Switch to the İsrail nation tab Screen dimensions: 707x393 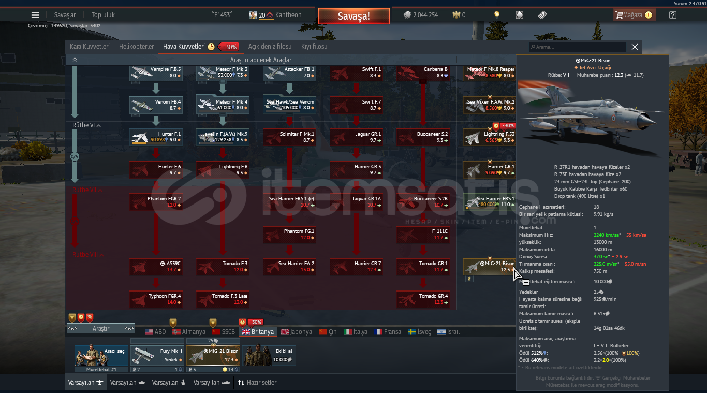448,332
